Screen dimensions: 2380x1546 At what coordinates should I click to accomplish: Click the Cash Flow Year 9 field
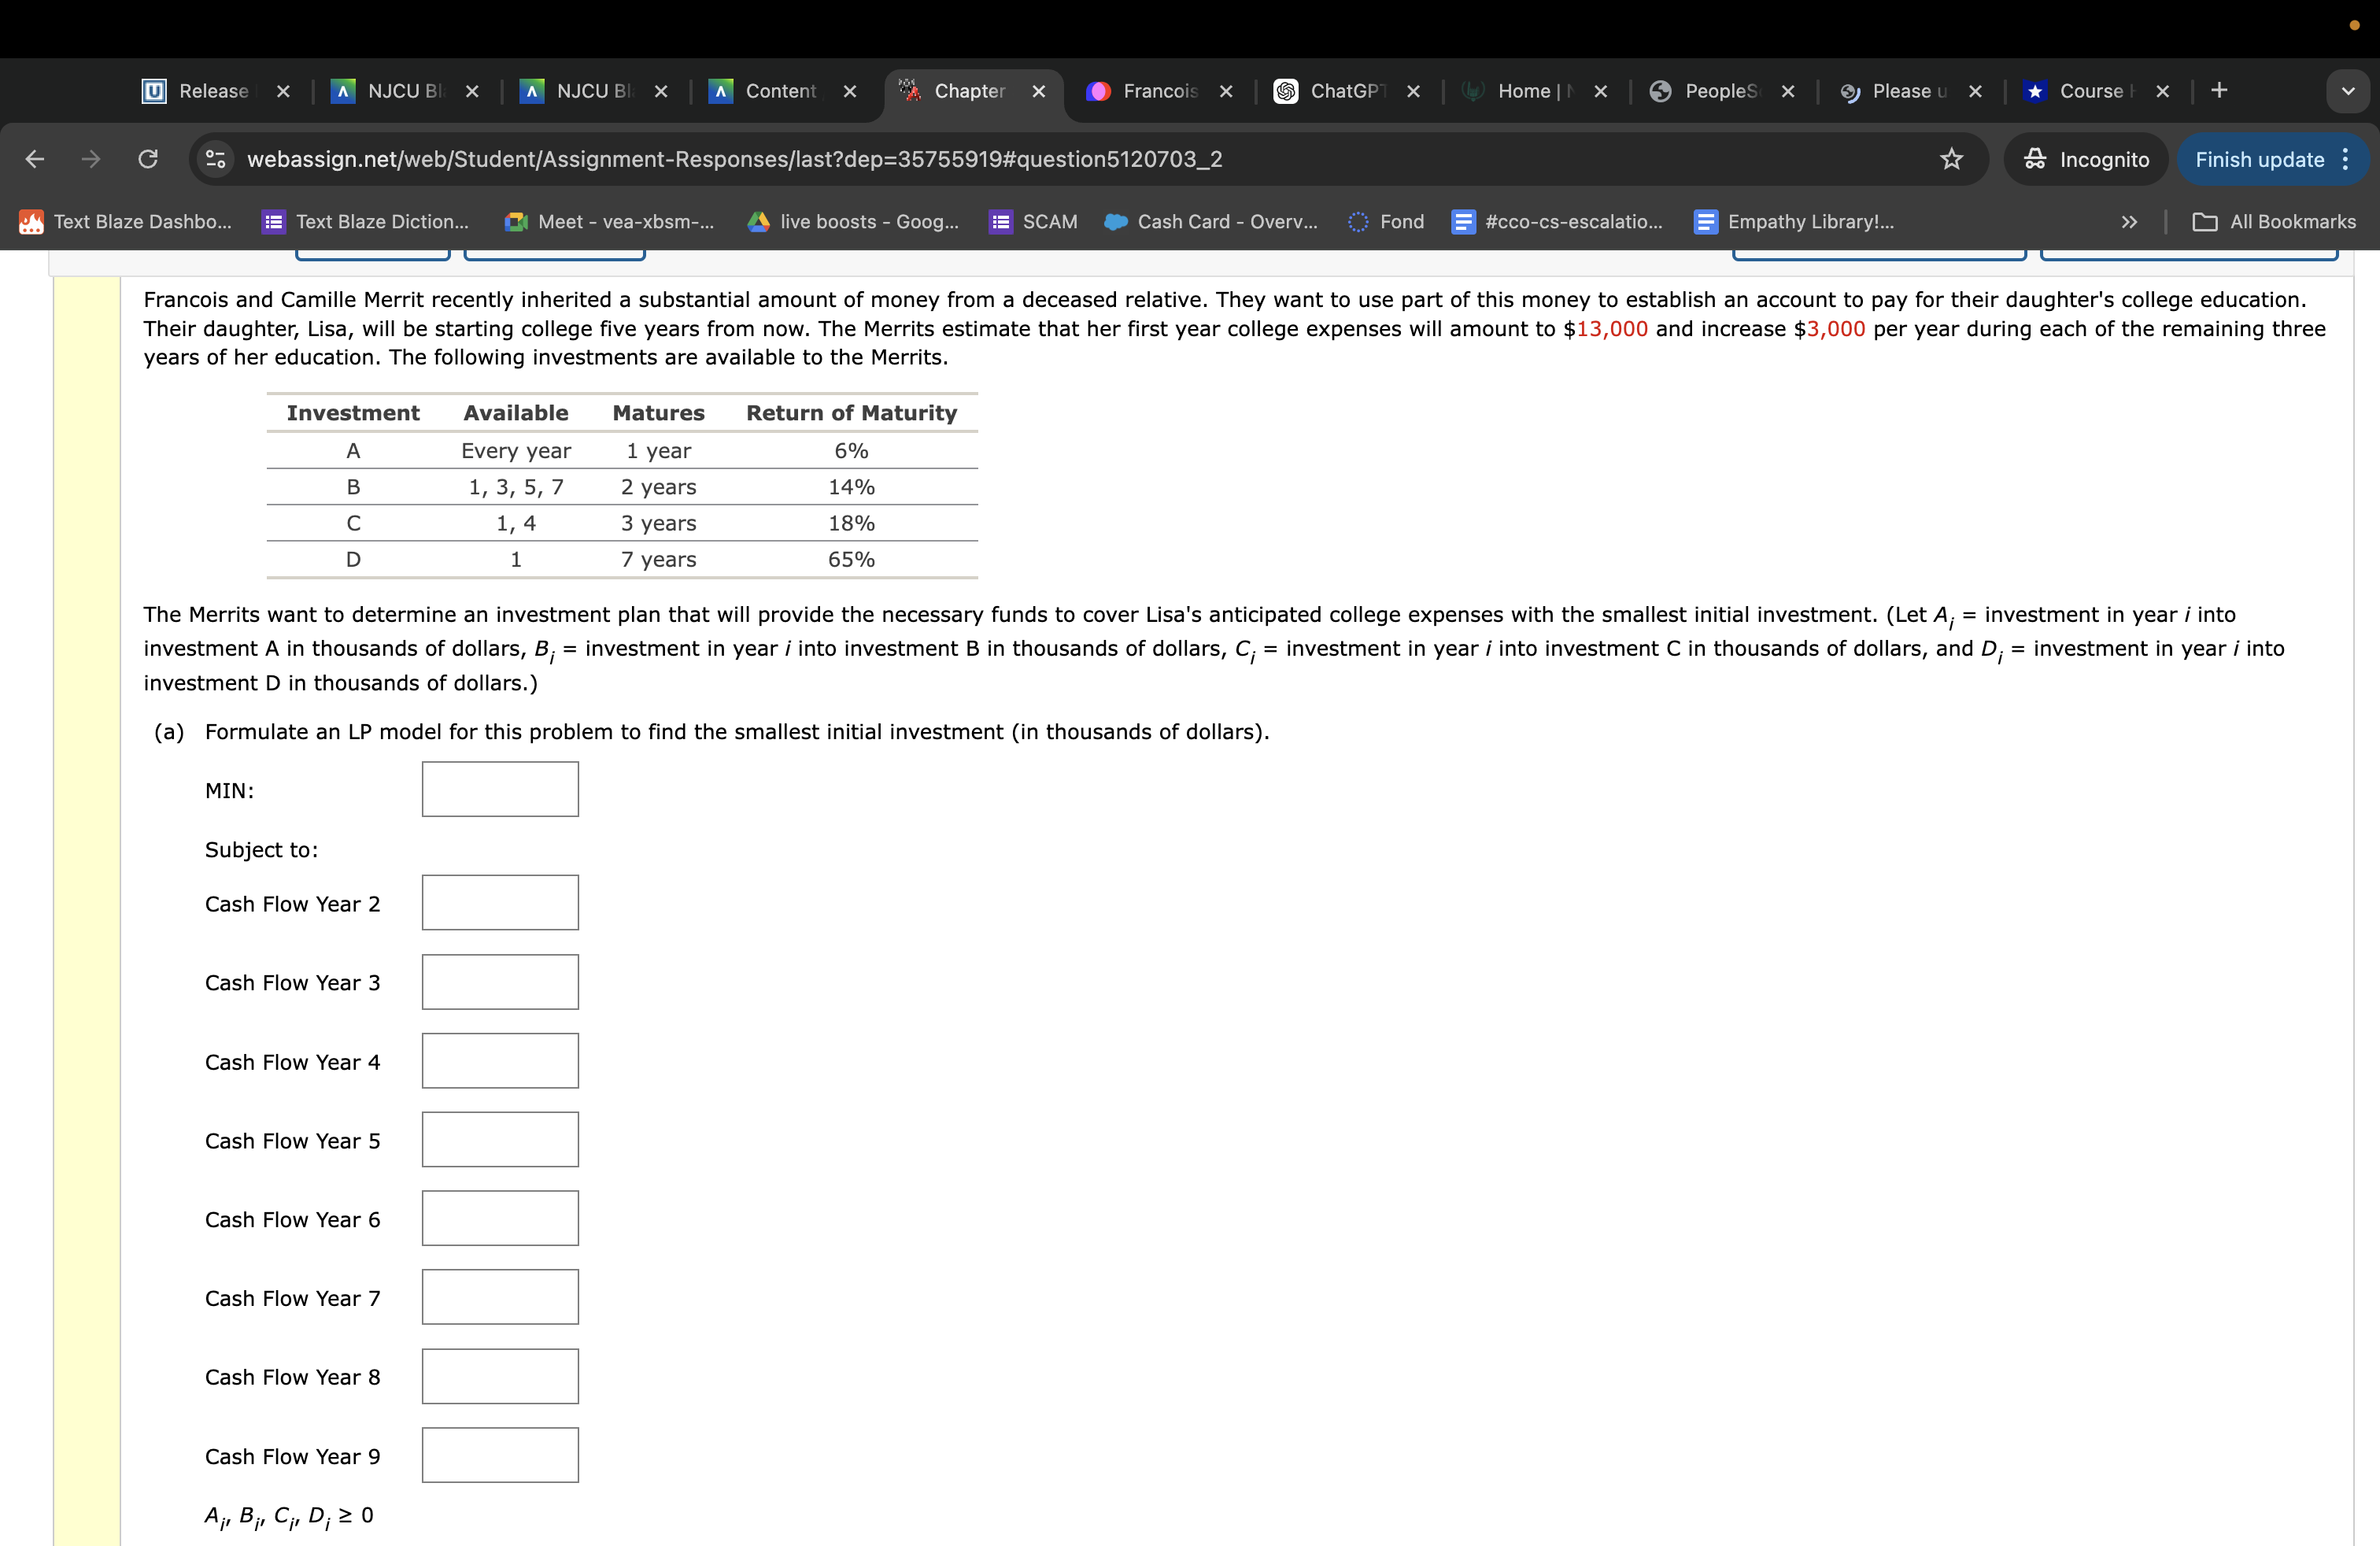pyautogui.click(x=500, y=1455)
